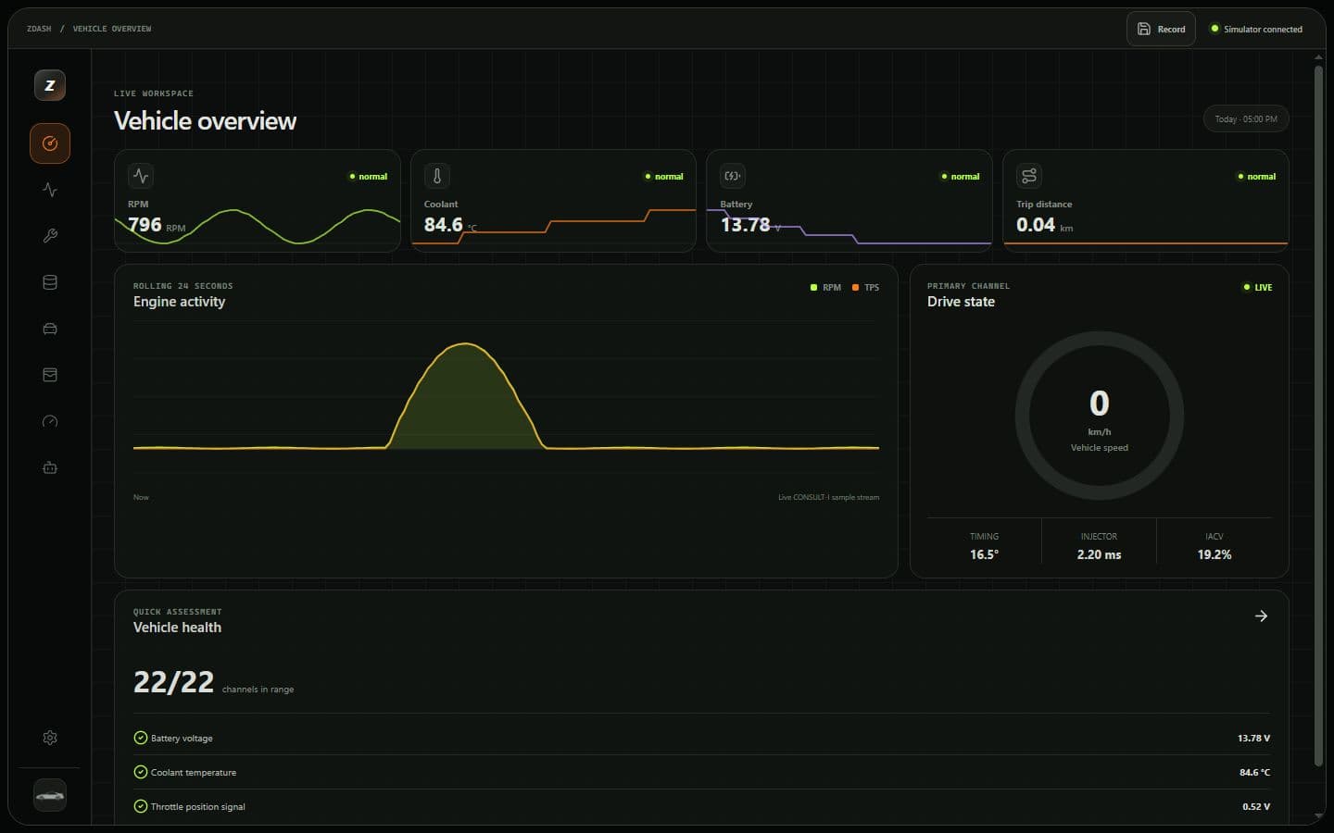This screenshot has width=1334, height=833.
Task: Open the Vehicle health arrow link
Action: click(x=1261, y=616)
